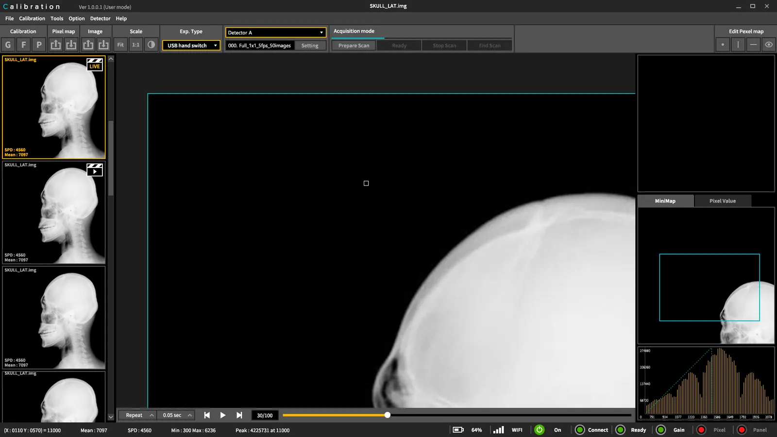
Task: Click the Pixel map download icon
Action: click(x=71, y=45)
